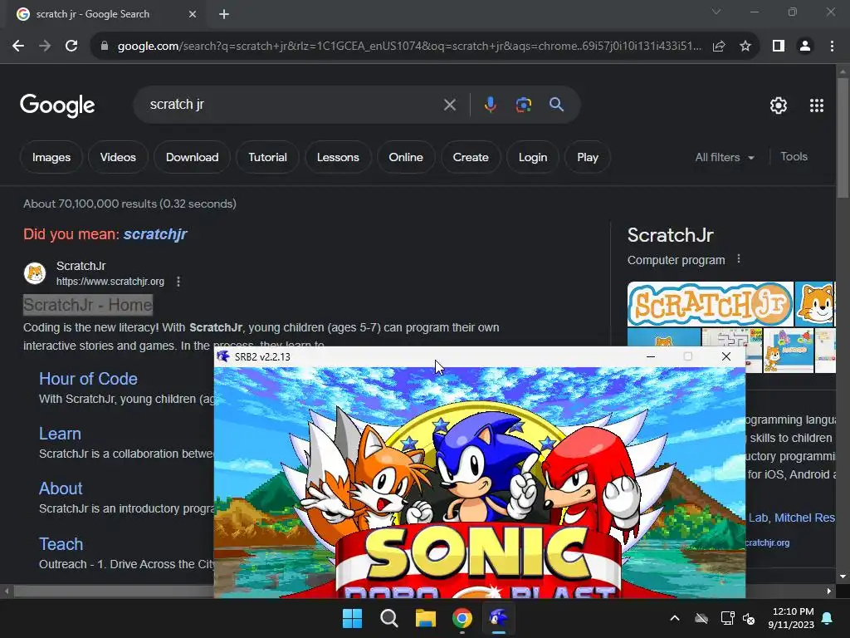Screen dimensions: 850x638
Task: Open the clock showing 12:10 PM
Action: coord(791,618)
